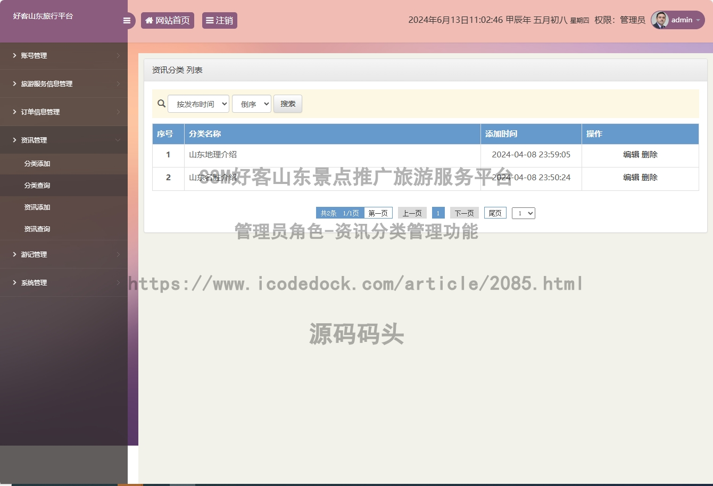The height and width of the screenshot is (486, 713).
Task: Click the 好客山东旅行平台 site title
Action: 43,16
